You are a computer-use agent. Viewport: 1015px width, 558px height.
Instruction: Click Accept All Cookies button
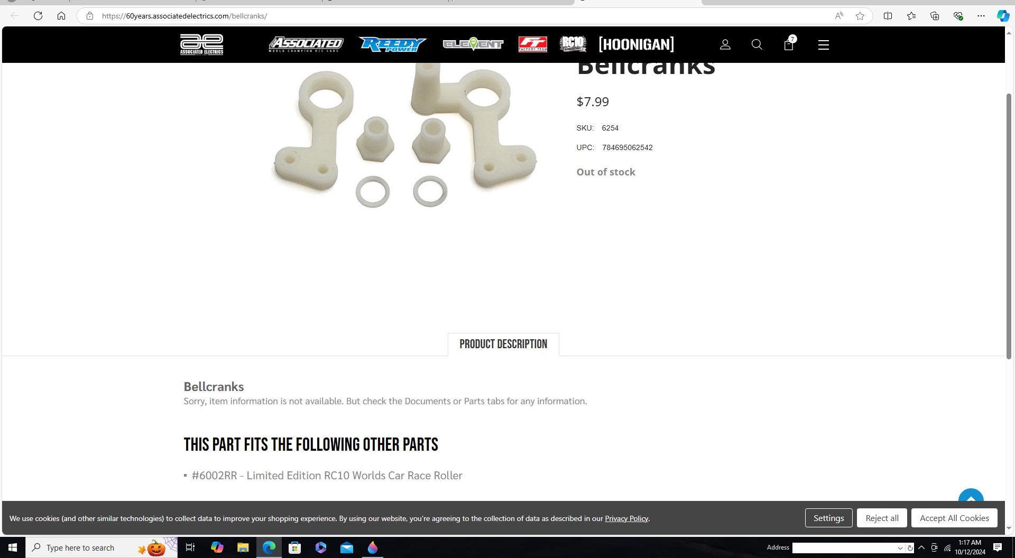tap(954, 518)
